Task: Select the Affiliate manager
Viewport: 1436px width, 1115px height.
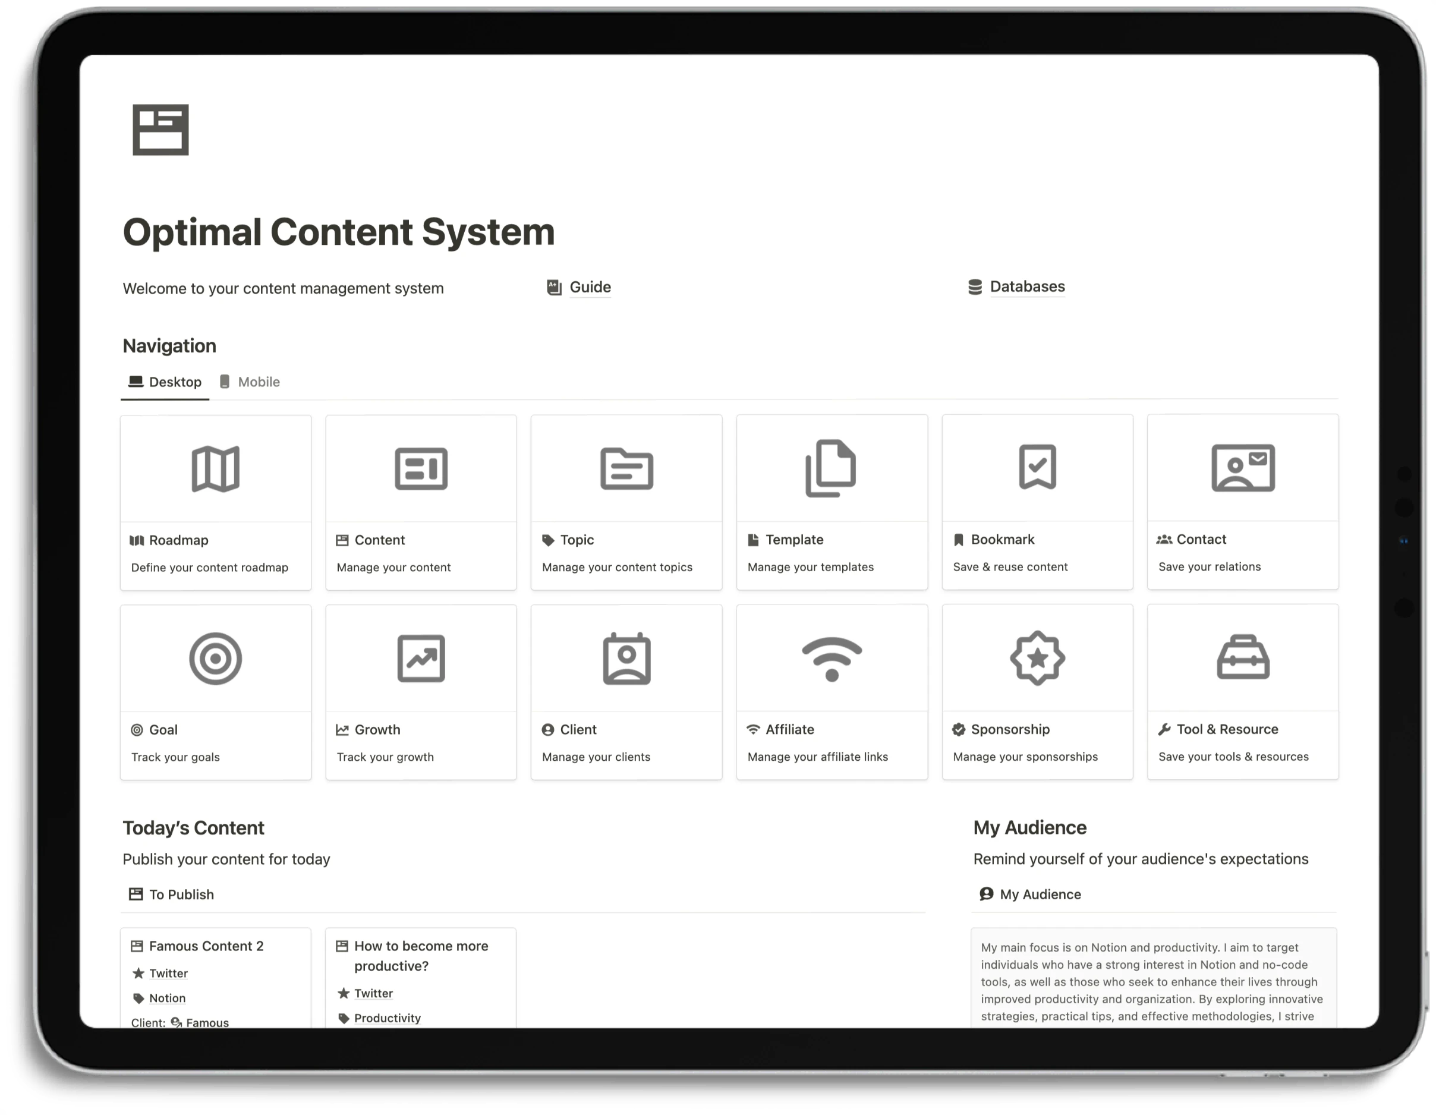Action: [x=832, y=691]
